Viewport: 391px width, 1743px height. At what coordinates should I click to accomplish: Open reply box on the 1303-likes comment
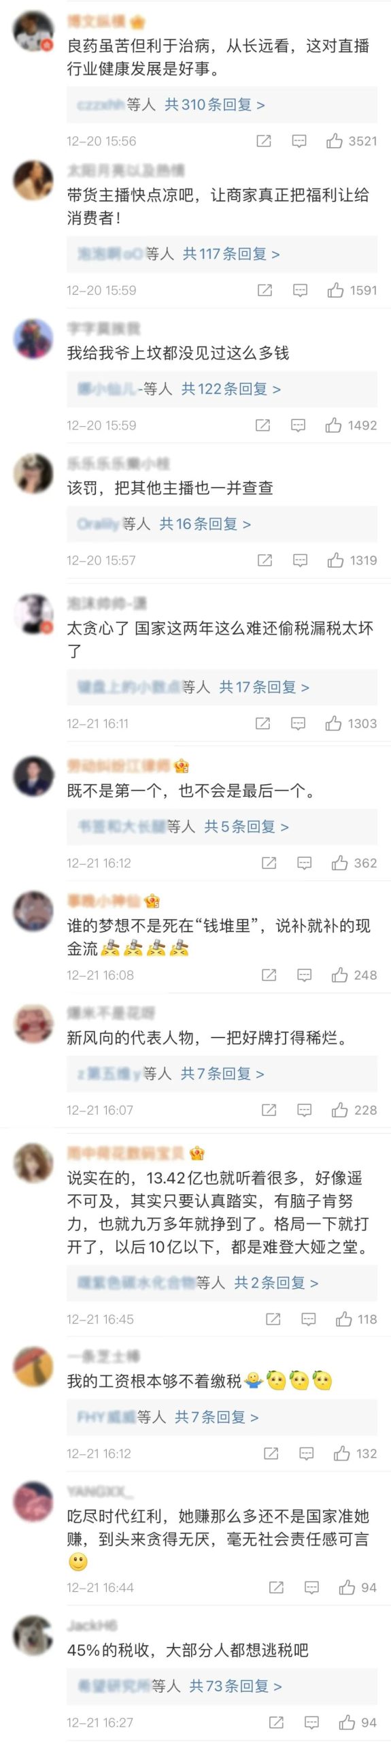[298, 724]
